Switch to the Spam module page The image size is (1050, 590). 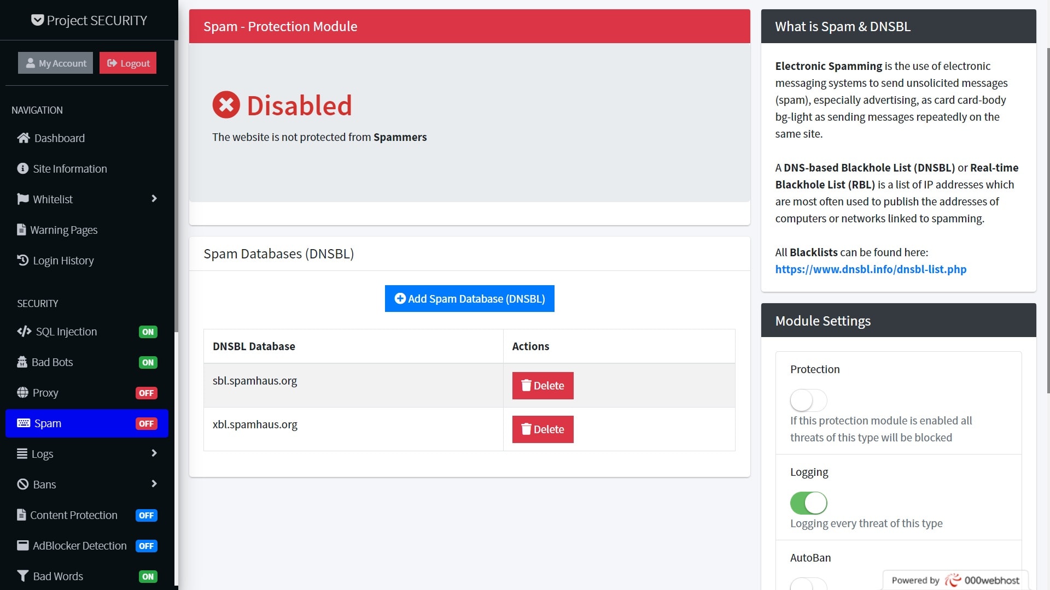[47, 423]
